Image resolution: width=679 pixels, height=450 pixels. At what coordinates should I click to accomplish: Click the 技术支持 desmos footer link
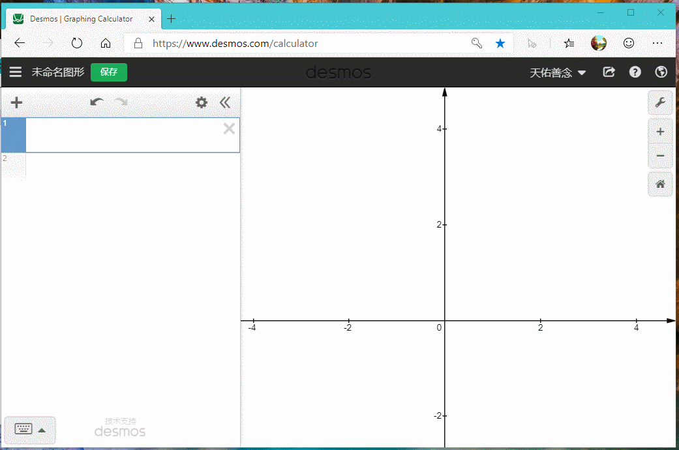point(121,427)
